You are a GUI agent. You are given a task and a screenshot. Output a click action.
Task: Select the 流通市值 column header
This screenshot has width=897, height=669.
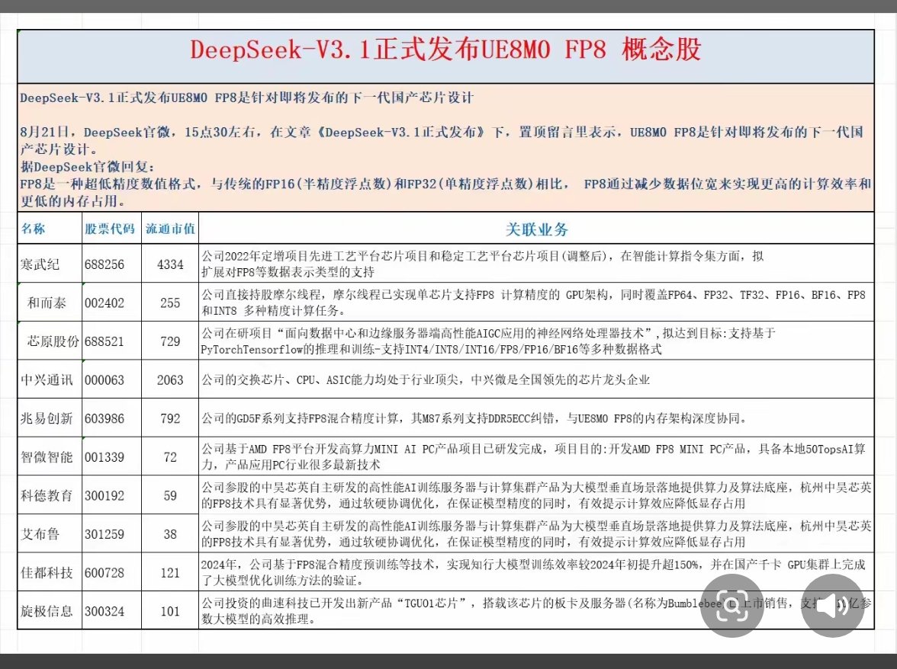pos(171,229)
